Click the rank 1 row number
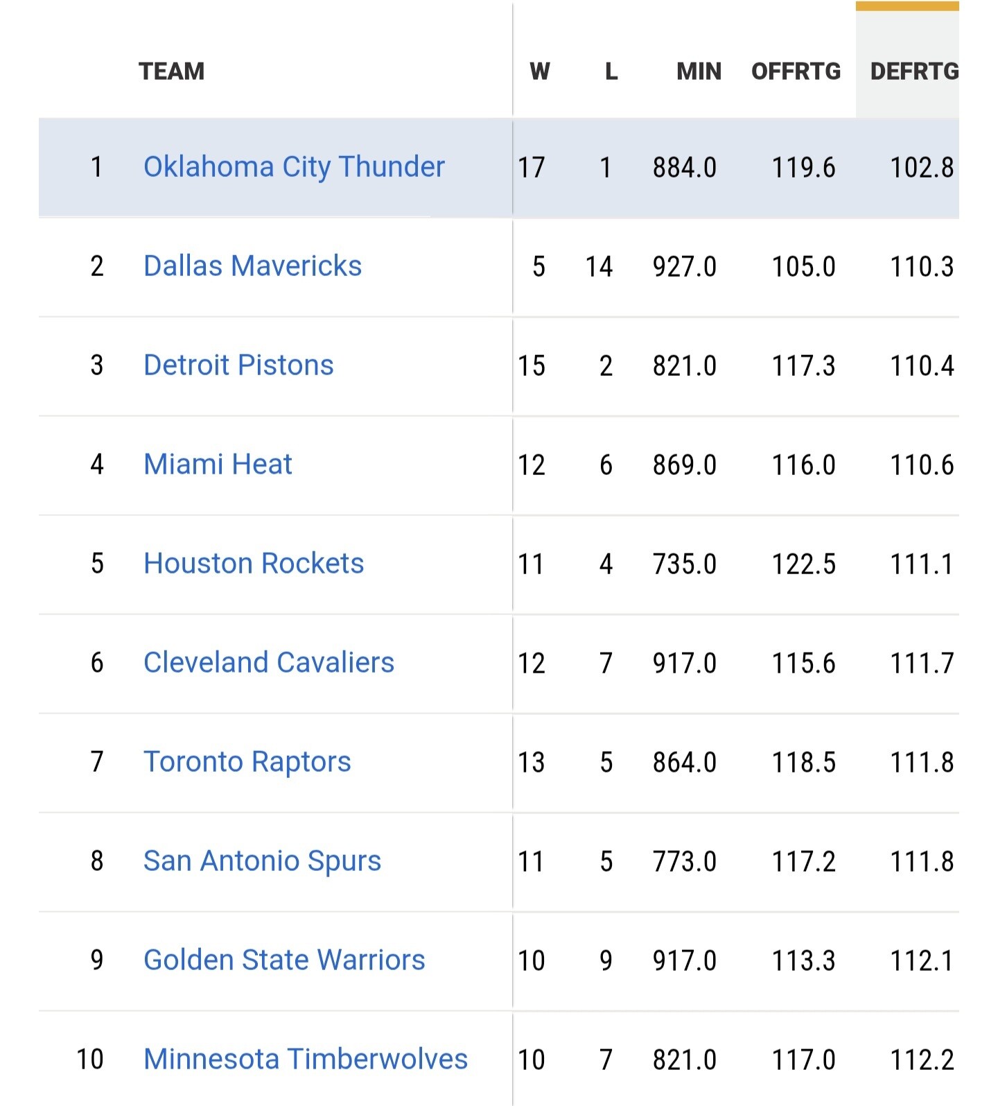 97,167
